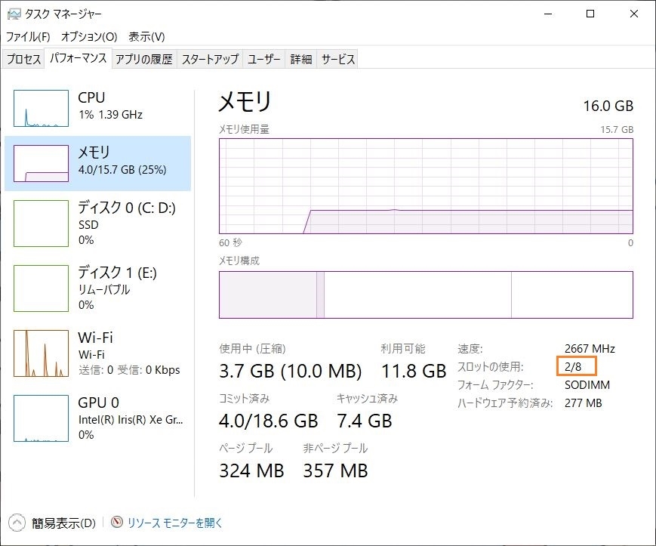This screenshot has width=656, height=546.
Task: Select the メモリ usage thumbnail graph
Action: 41,164
